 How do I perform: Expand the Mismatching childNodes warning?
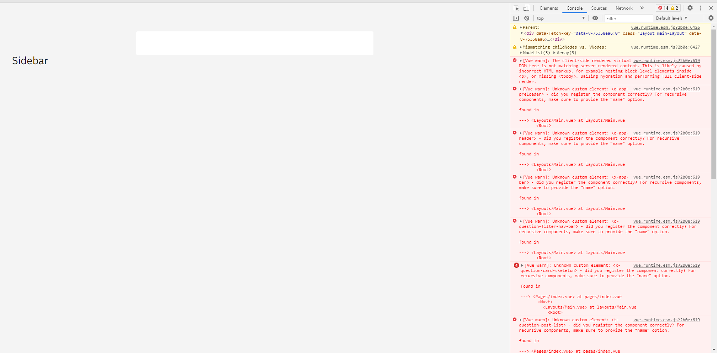(x=521, y=47)
